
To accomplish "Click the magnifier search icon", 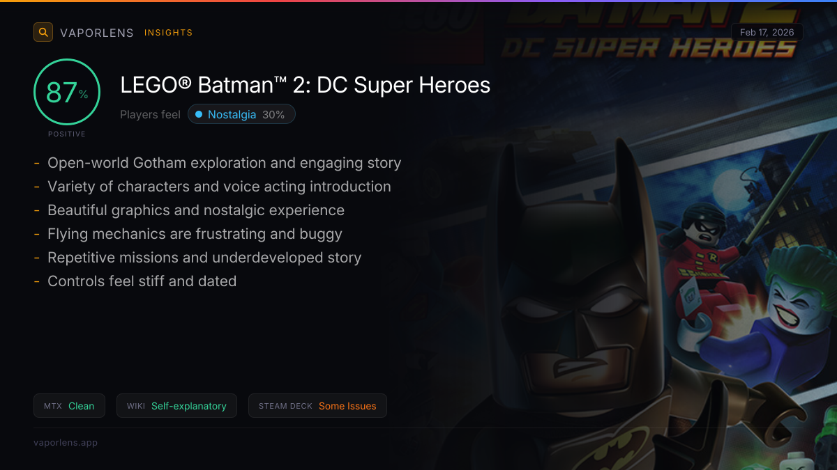I will tap(43, 32).
